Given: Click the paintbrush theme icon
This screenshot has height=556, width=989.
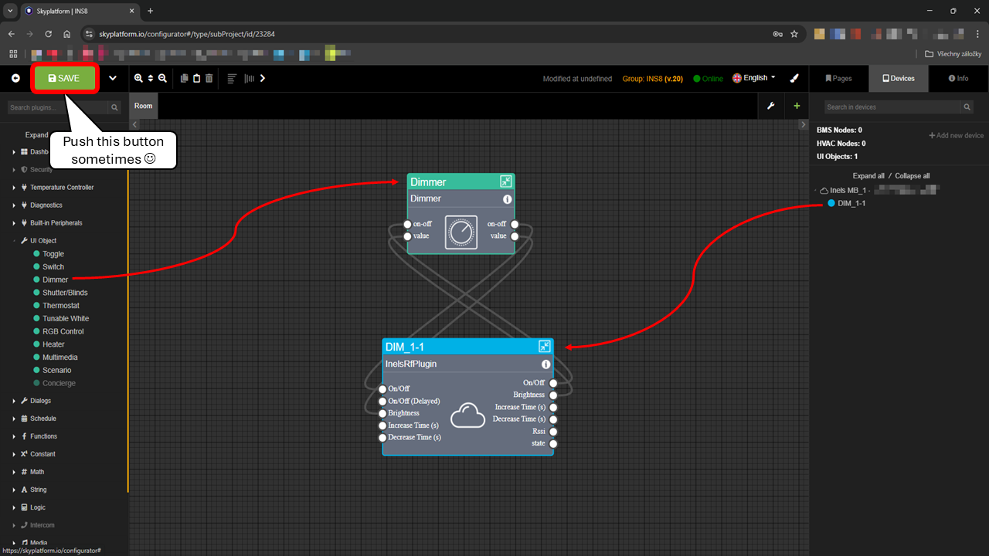Looking at the screenshot, I should pos(794,78).
